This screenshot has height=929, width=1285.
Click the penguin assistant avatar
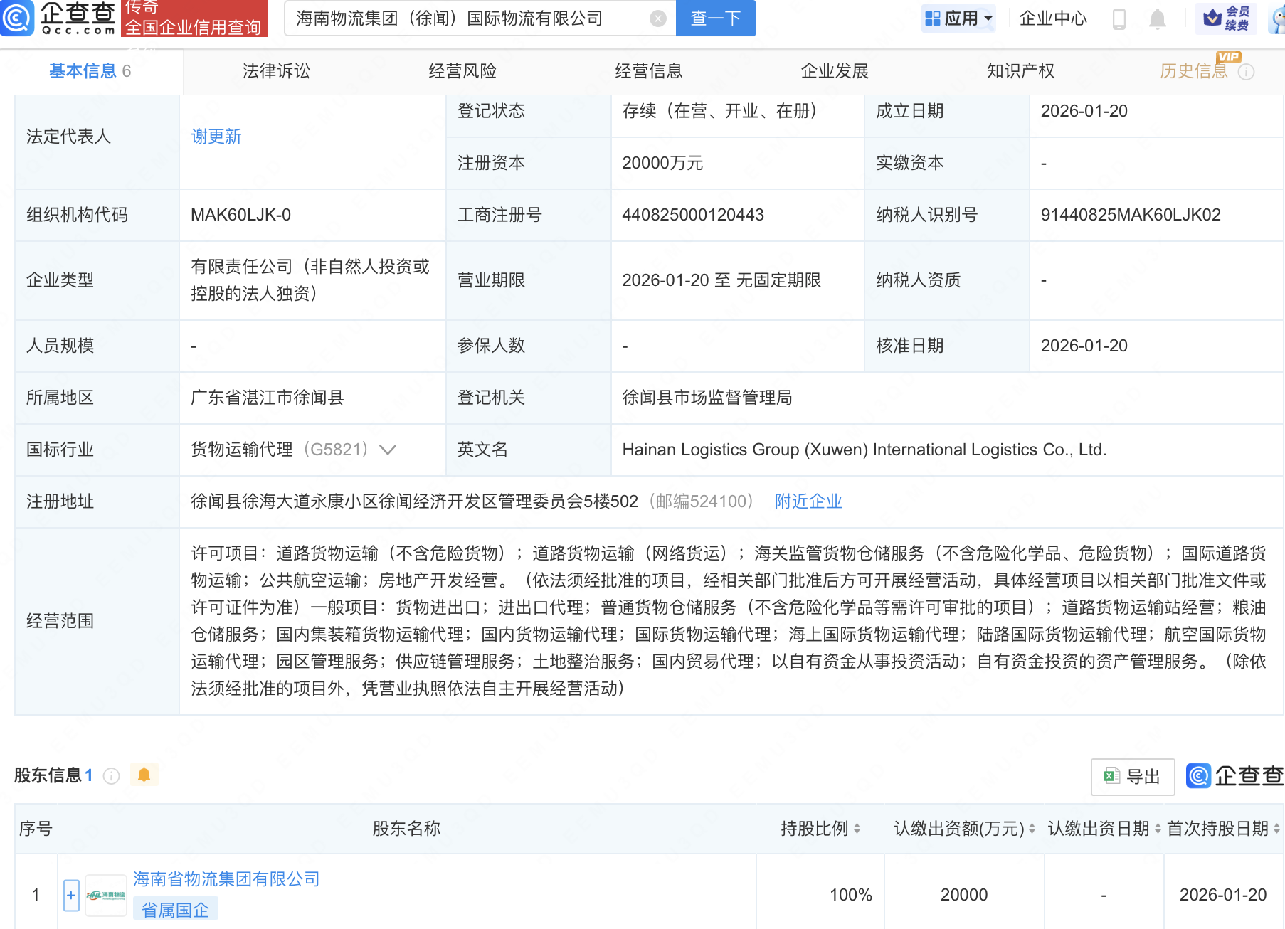[1278, 19]
